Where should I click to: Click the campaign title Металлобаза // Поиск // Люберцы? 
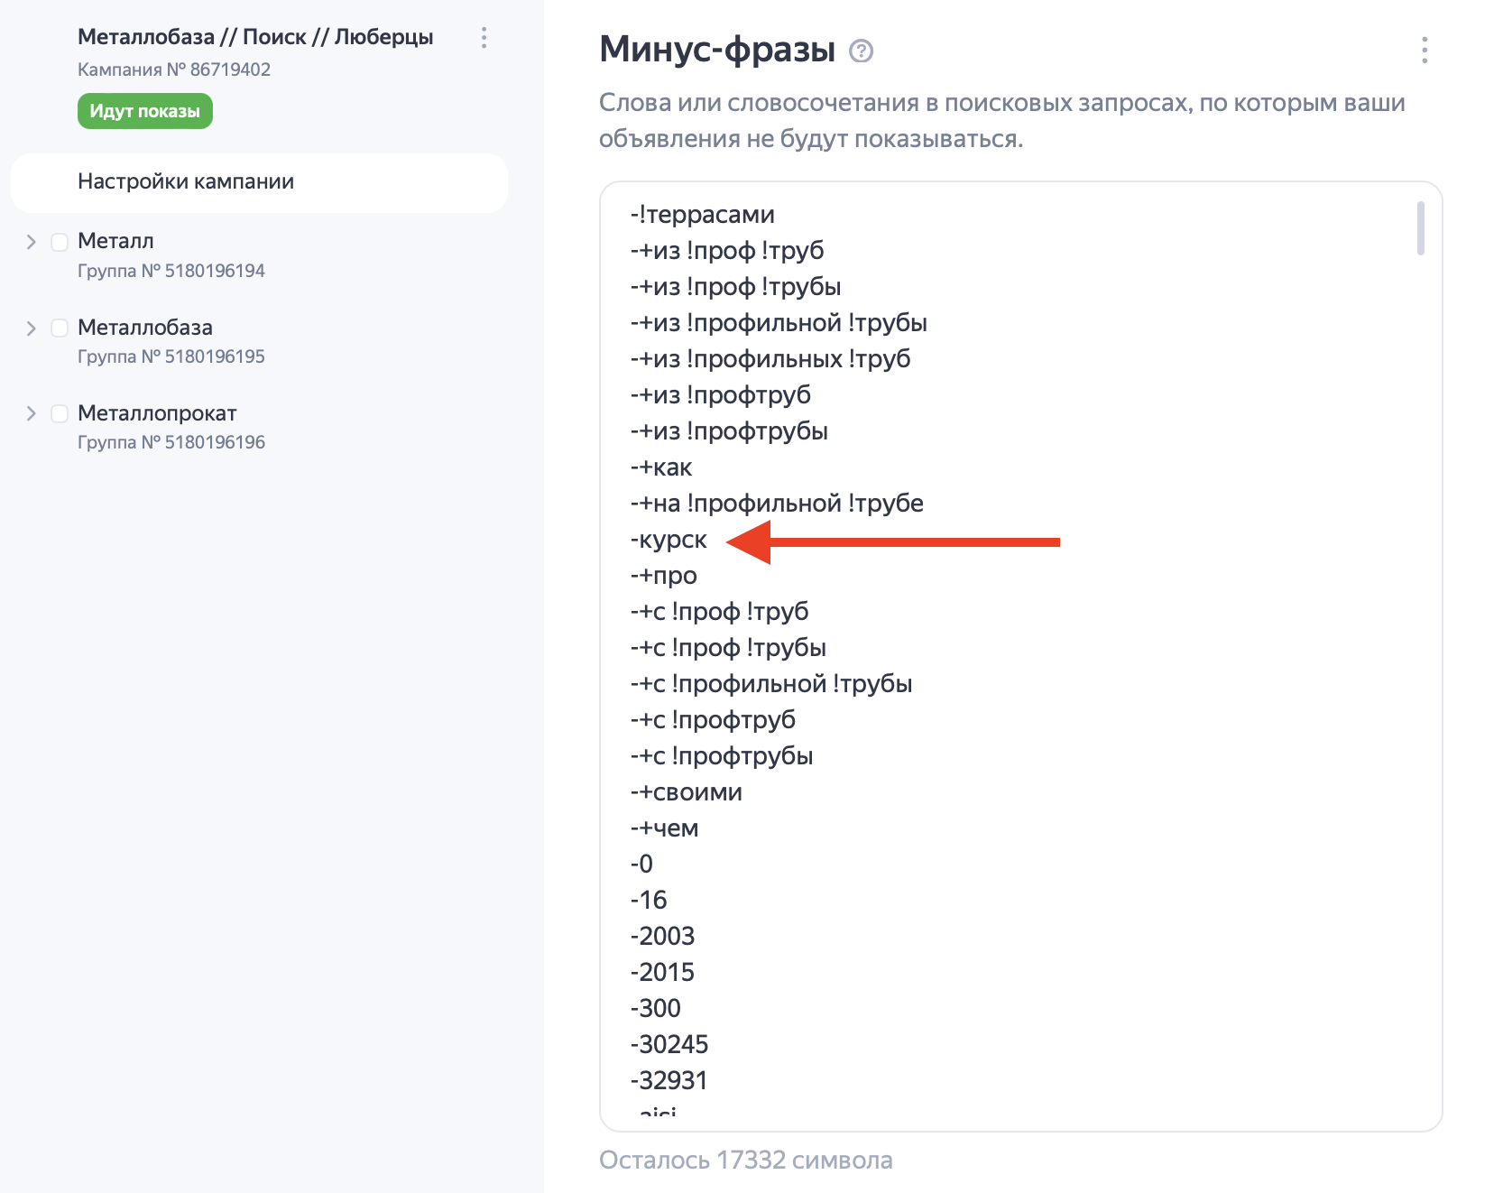click(x=255, y=37)
